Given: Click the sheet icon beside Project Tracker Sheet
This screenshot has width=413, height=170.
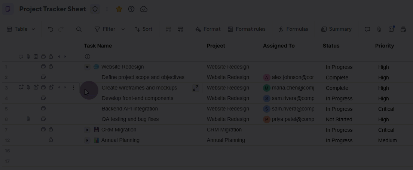Looking at the screenshot, I should (x=8, y=9).
